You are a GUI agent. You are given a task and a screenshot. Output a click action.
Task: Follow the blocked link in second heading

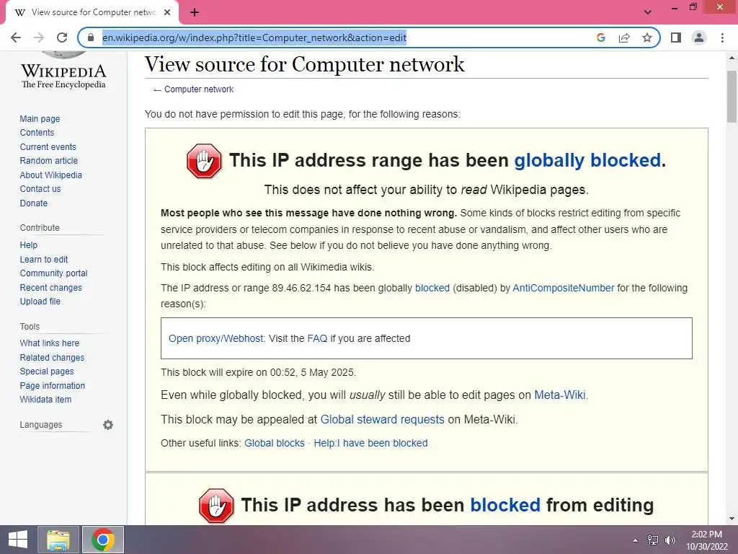click(x=505, y=506)
